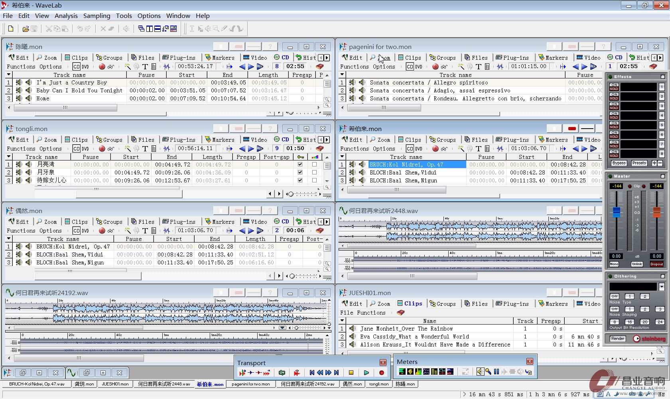Switch to Markers tab in 陈曦.mon
The width and height of the screenshot is (670, 399).
coord(219,58)
